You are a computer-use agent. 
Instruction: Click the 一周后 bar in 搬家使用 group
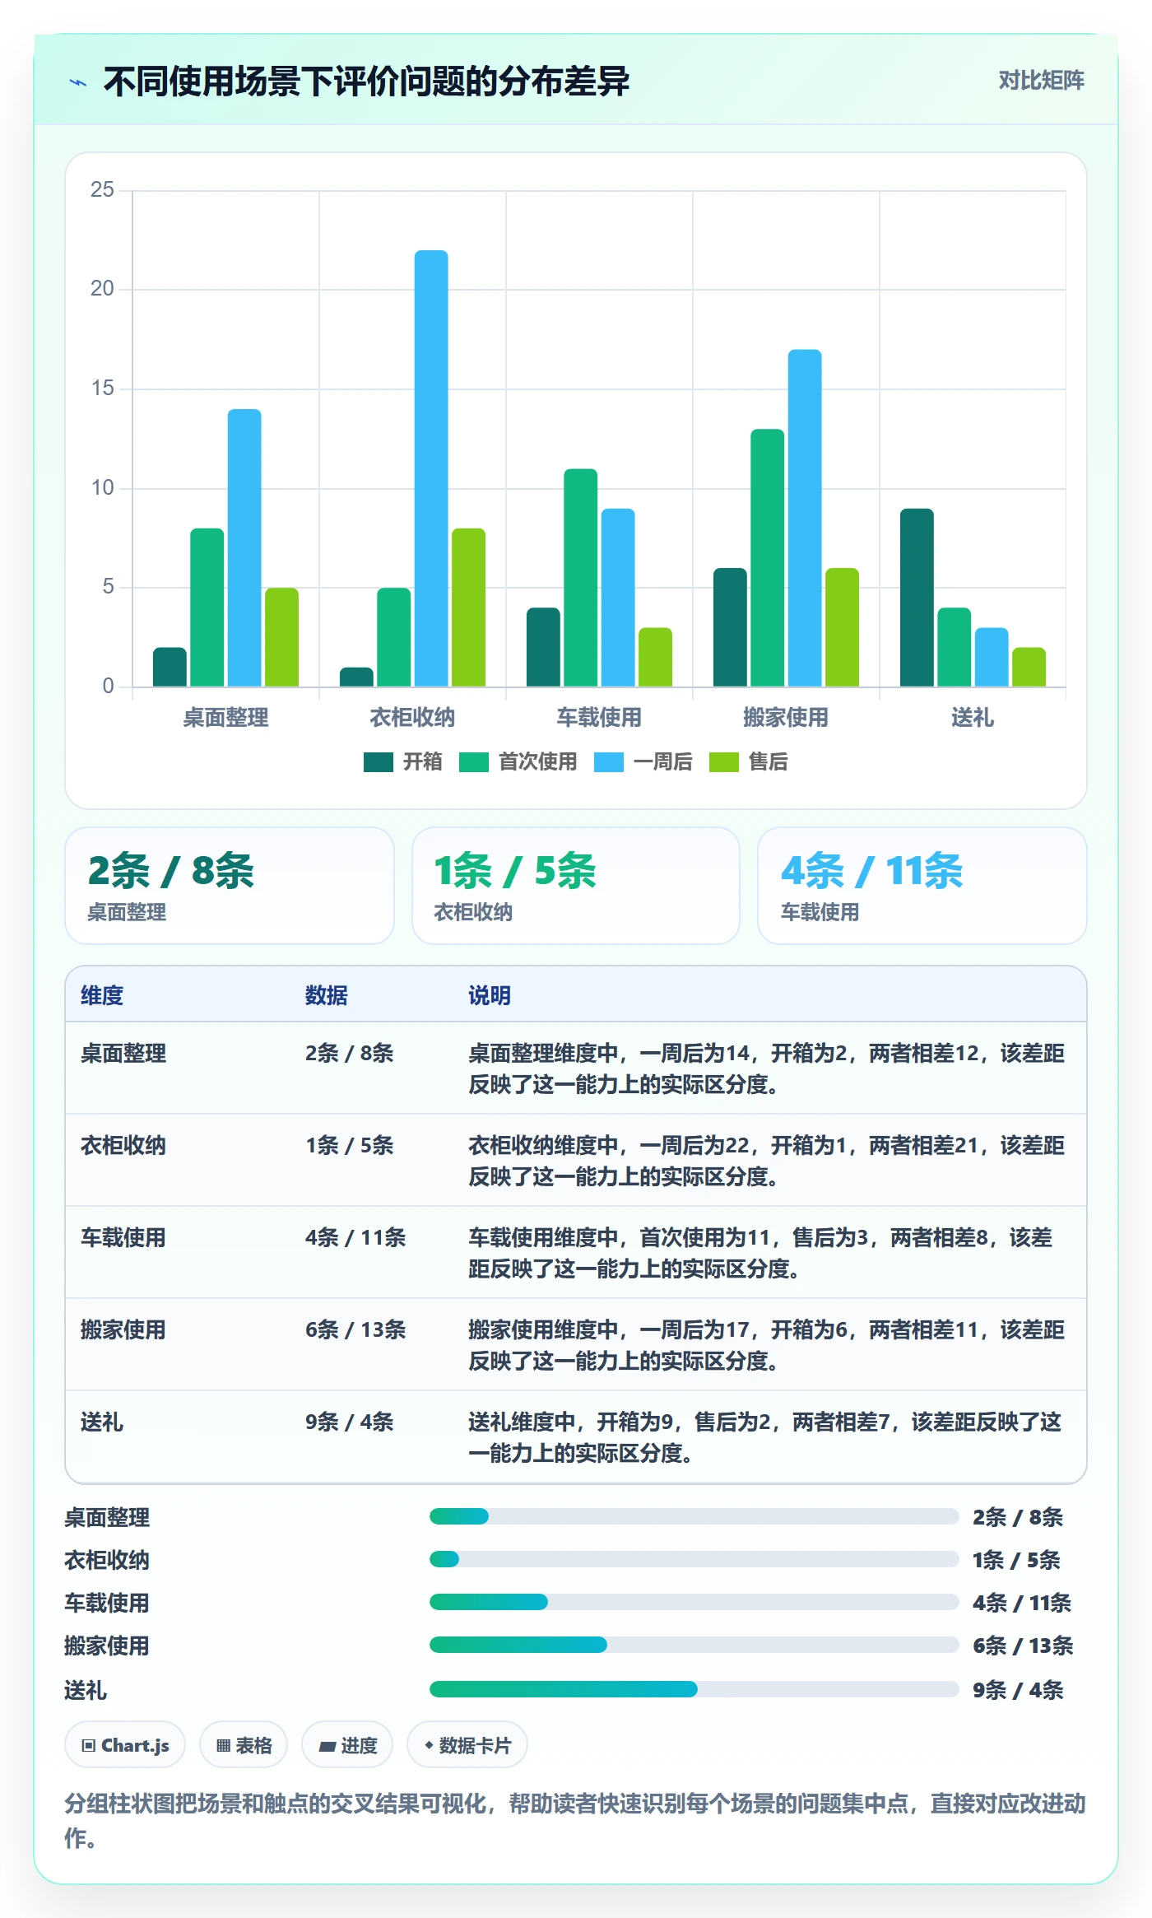coord(805,518)
